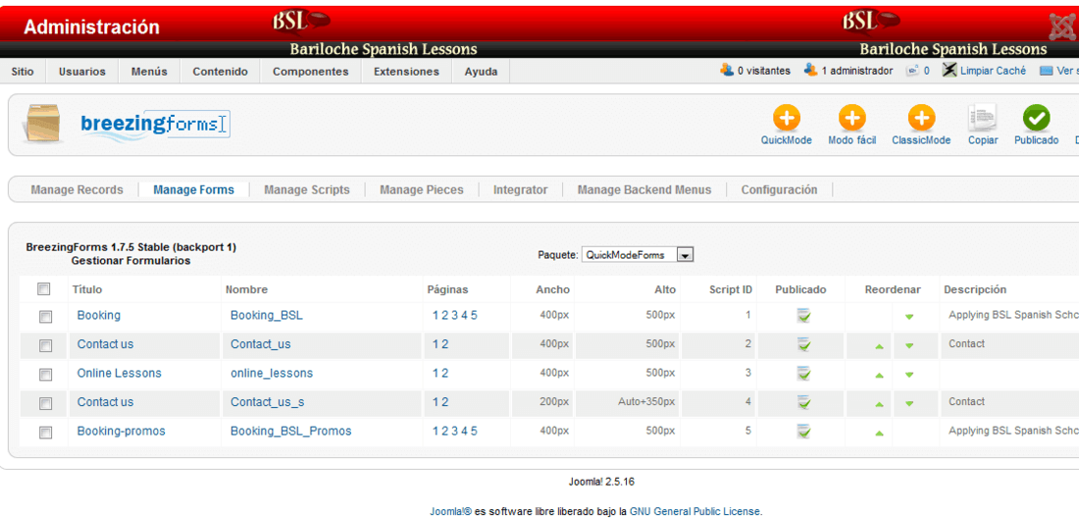Move Contact_us form up in order

tap(879, 346)
